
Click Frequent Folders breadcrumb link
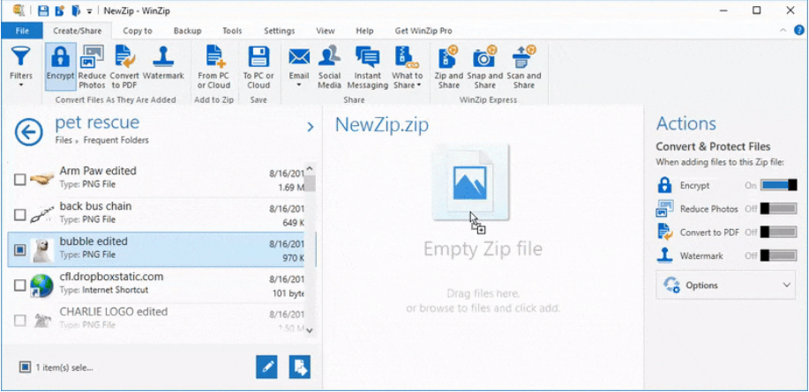[x=116, y=140]
